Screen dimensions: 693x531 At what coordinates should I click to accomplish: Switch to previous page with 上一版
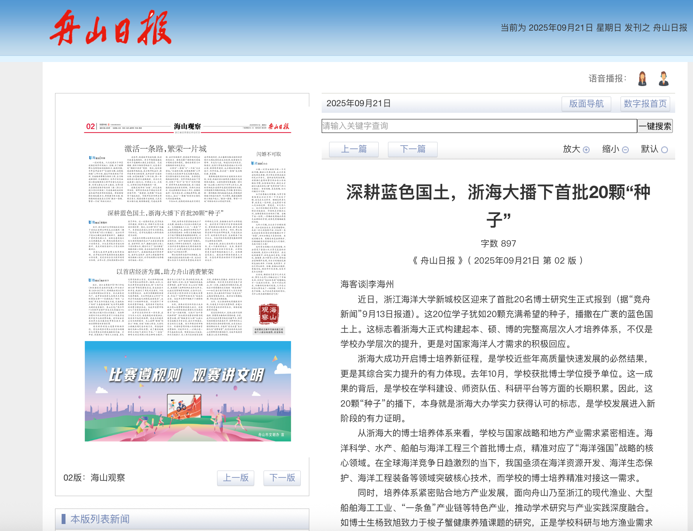[236, 478]
